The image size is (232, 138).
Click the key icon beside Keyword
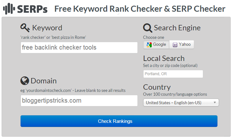(x=25, y=28)
